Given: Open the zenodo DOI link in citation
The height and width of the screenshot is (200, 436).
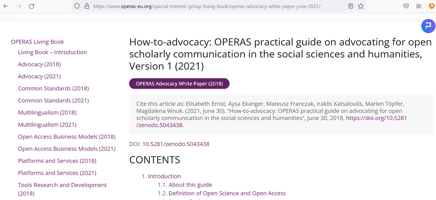Looking at the screenshot, I should point(376,118).
